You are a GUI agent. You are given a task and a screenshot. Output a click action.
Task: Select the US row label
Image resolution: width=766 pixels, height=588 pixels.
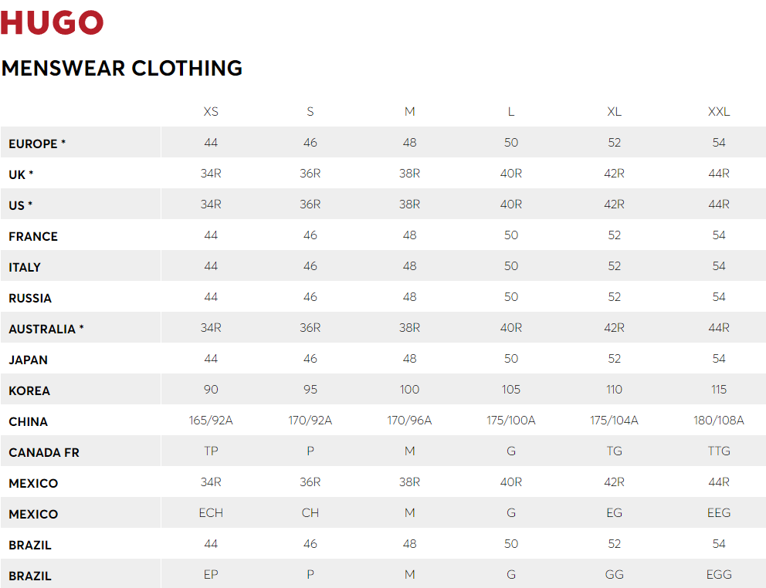tap(21, 205)
